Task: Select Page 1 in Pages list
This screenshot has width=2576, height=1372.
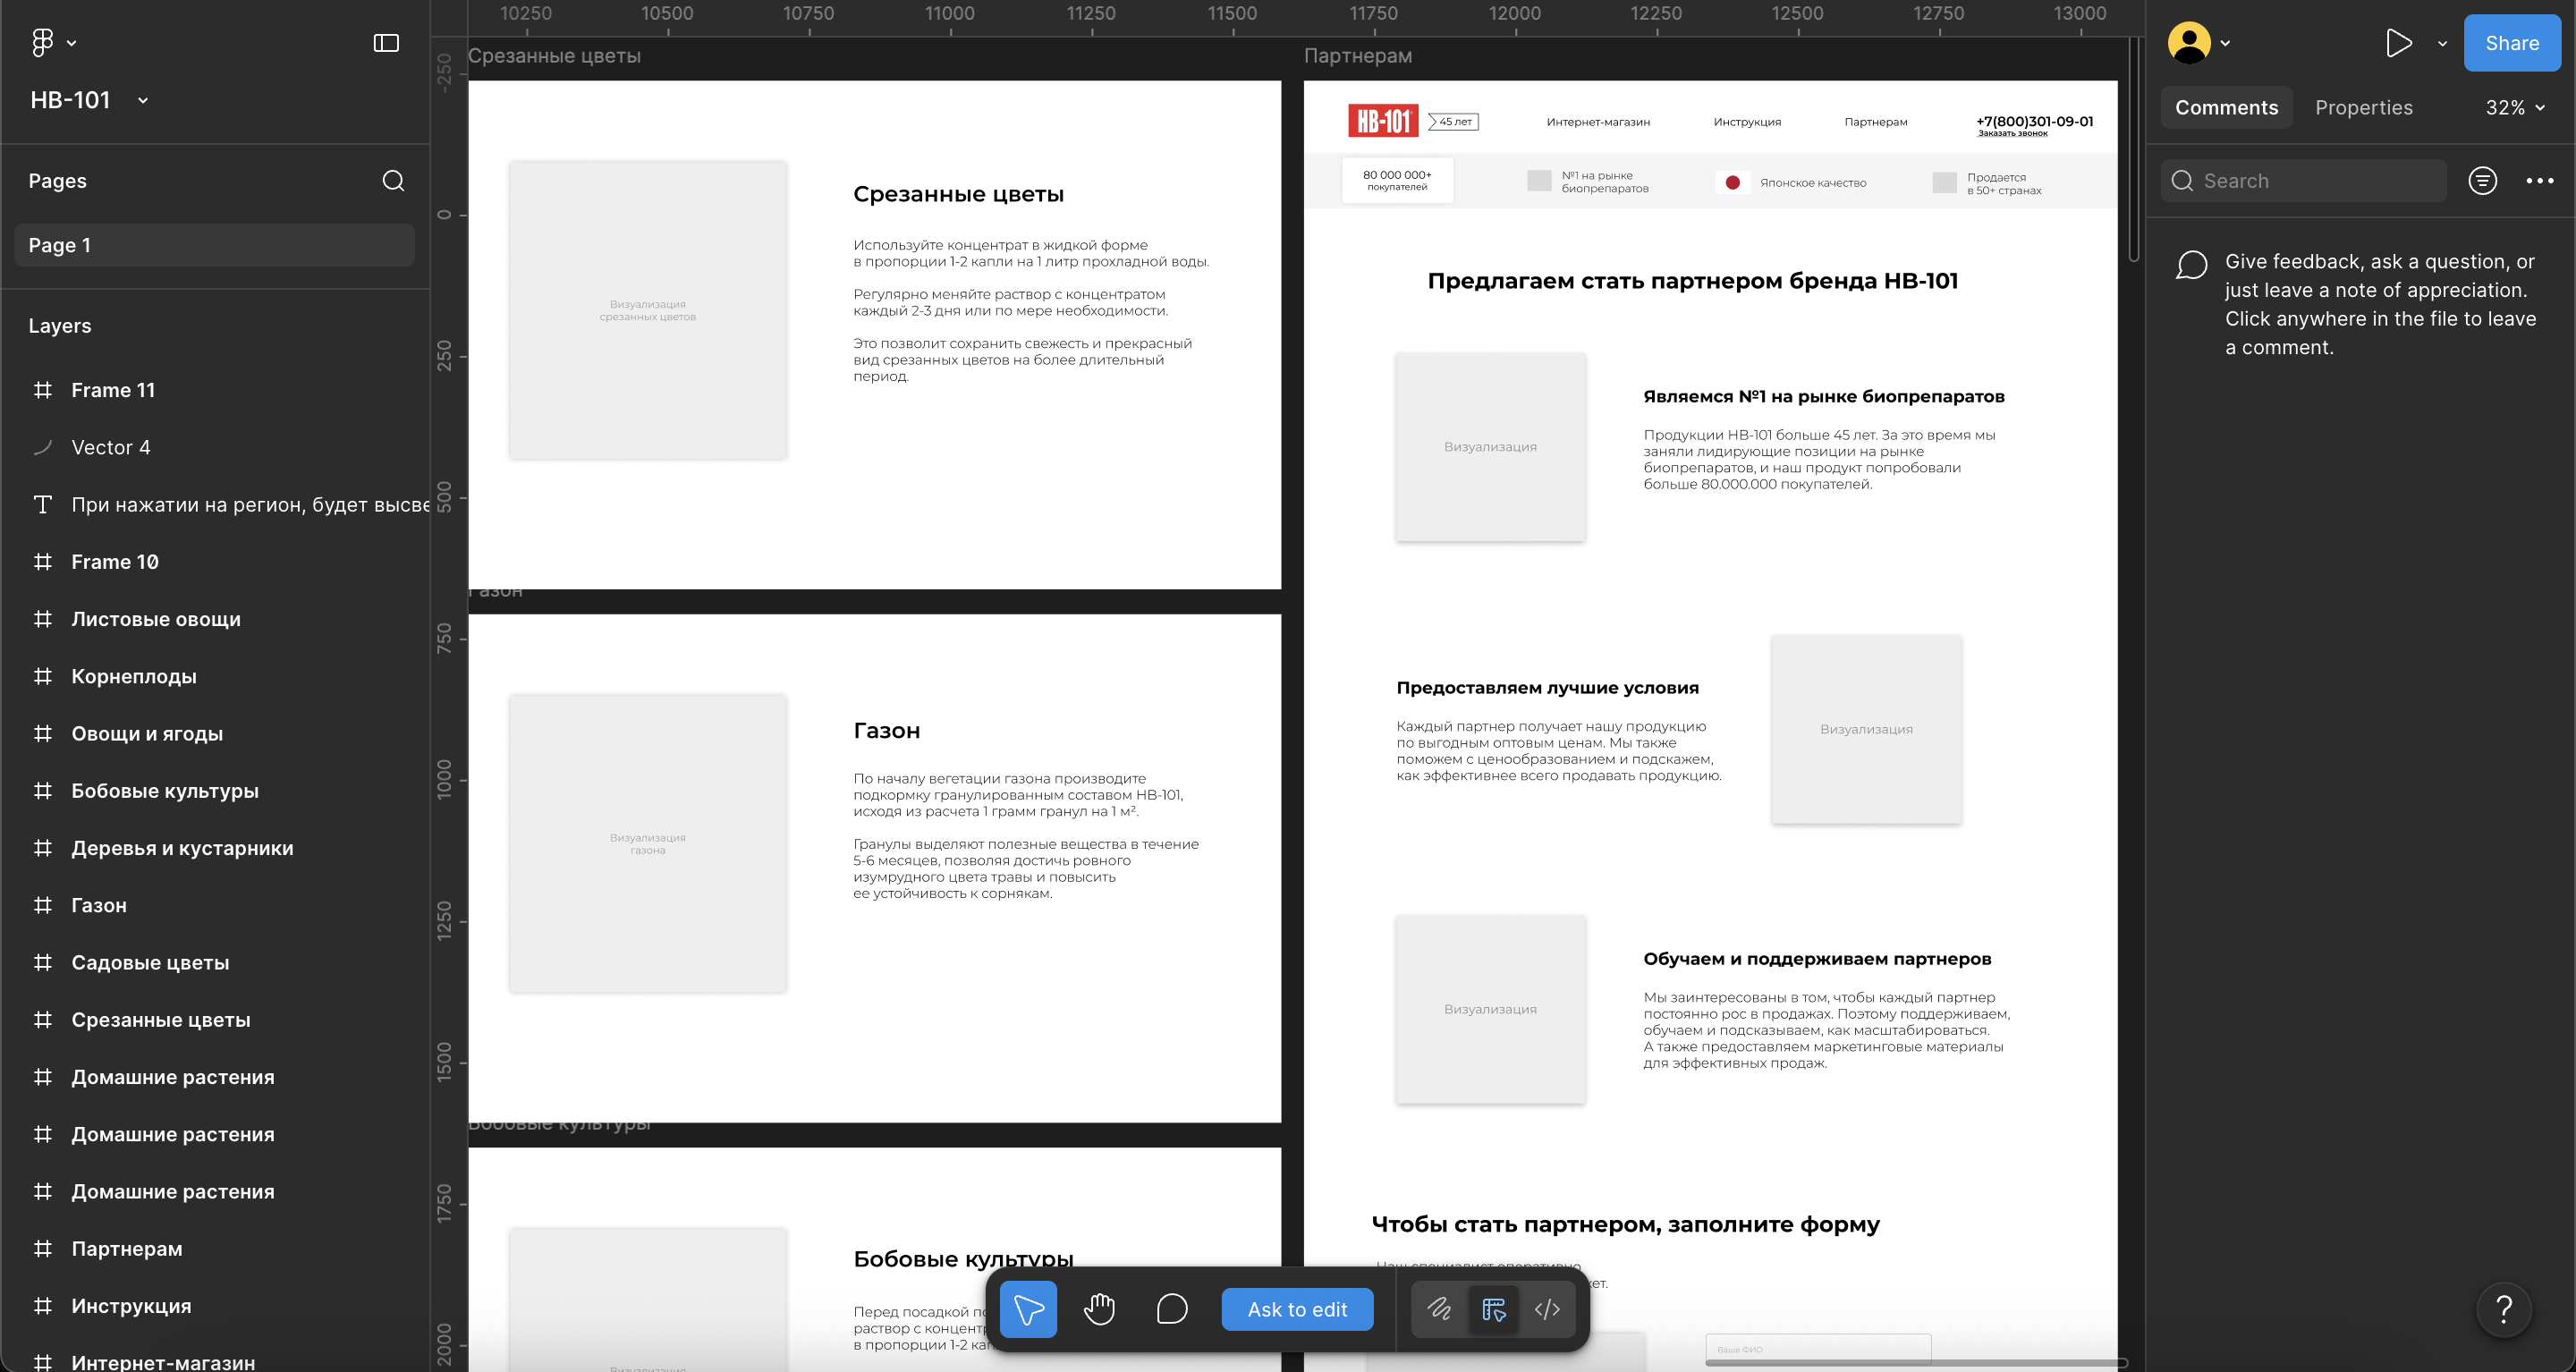Action: click(214, 245)
